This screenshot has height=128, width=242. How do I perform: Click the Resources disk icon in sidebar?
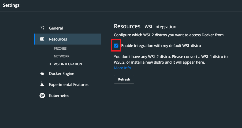[42, 39]
